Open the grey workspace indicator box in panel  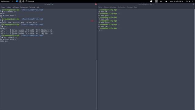point(156,1)
